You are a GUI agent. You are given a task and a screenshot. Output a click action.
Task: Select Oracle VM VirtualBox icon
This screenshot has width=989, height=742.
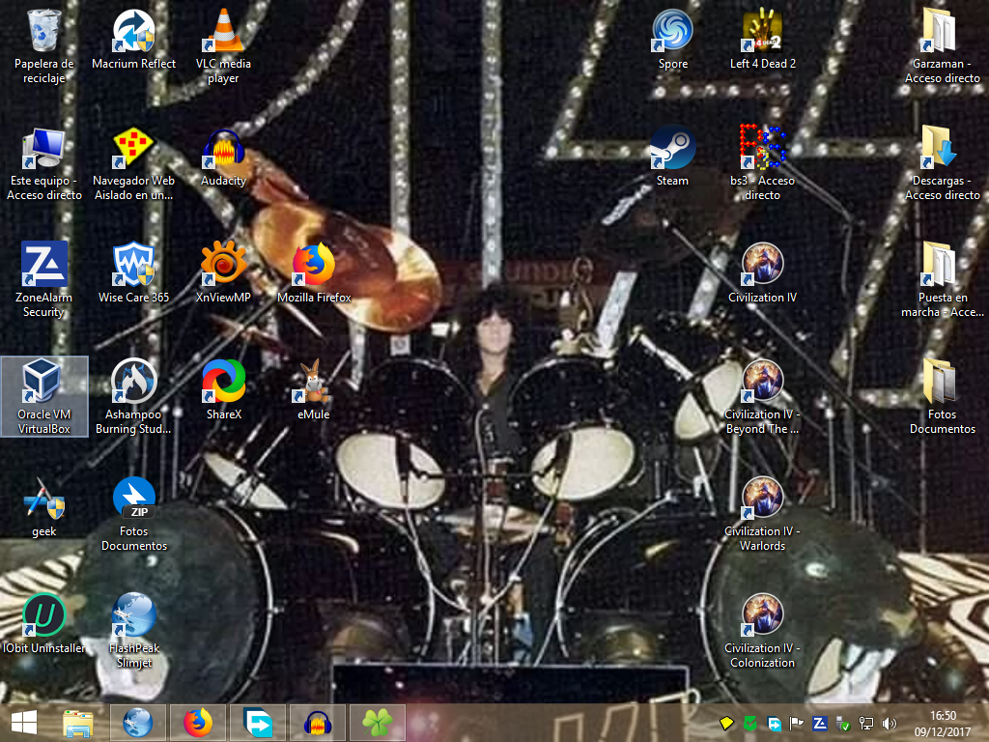coord(44,396)
